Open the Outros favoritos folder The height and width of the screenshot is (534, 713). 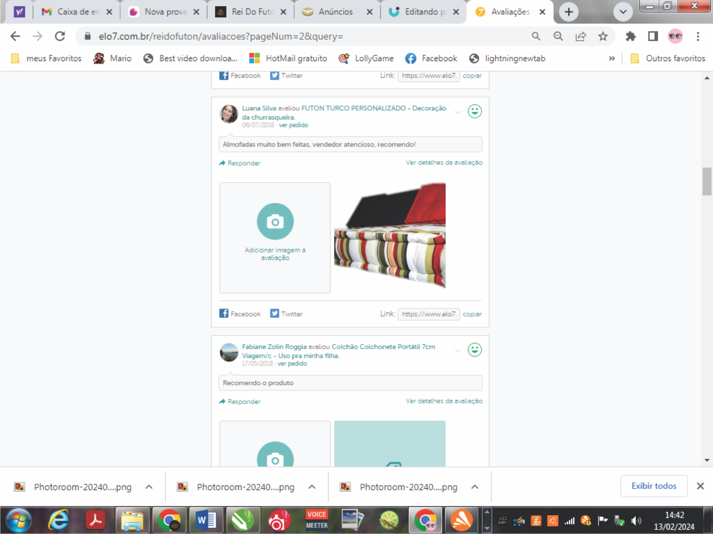pyautogui.click(x=668, y=58)
